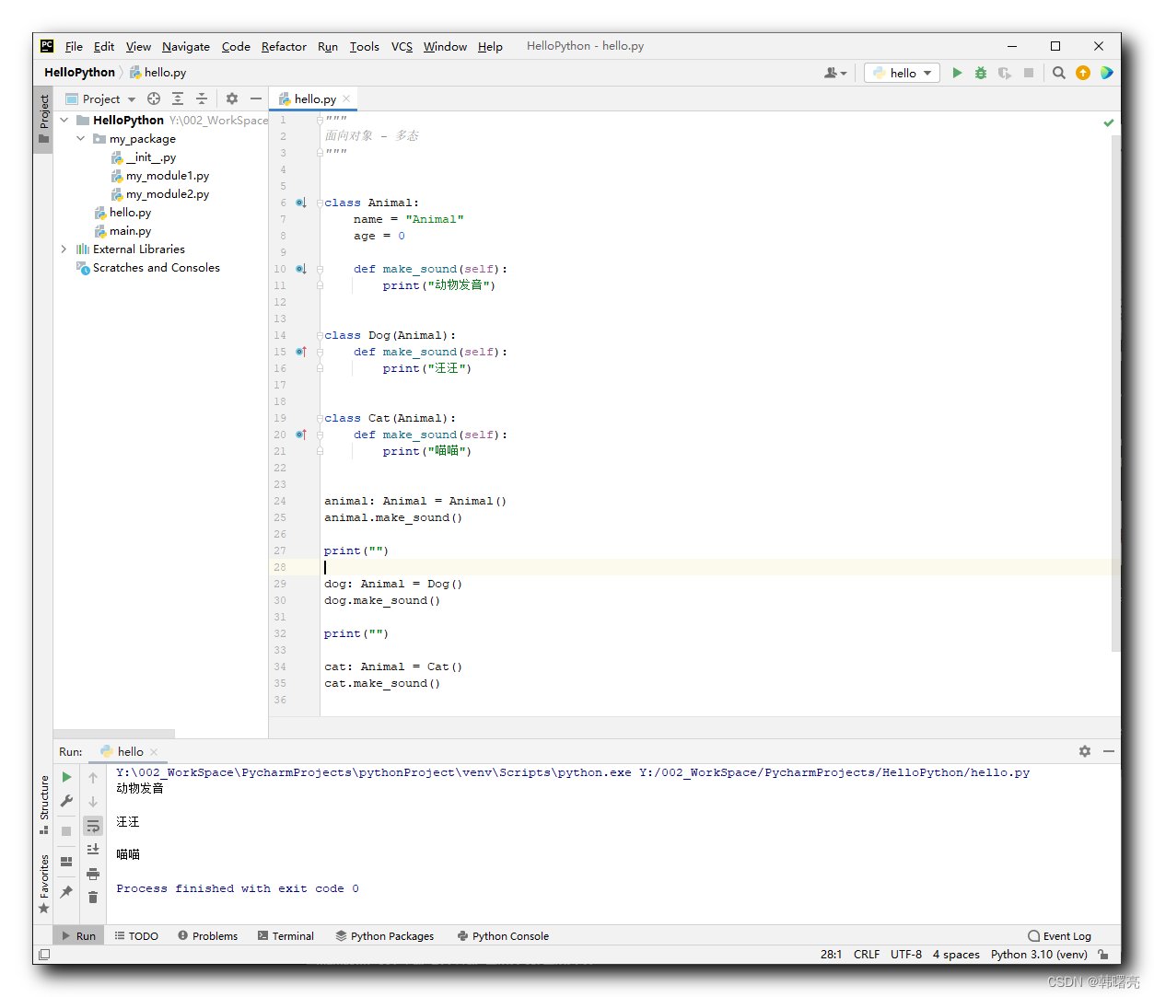Select opened file locate target icon
The height and width of the screenshot is (997, 1154).
coord(154,99)
